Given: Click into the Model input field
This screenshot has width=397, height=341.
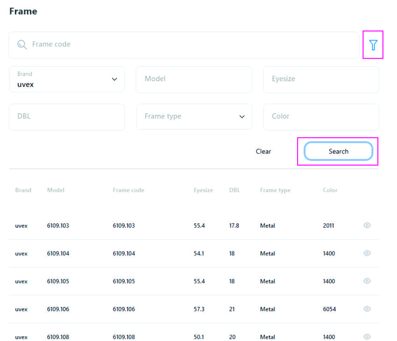Looking at the screenshot, I should [x=194, y=79].
